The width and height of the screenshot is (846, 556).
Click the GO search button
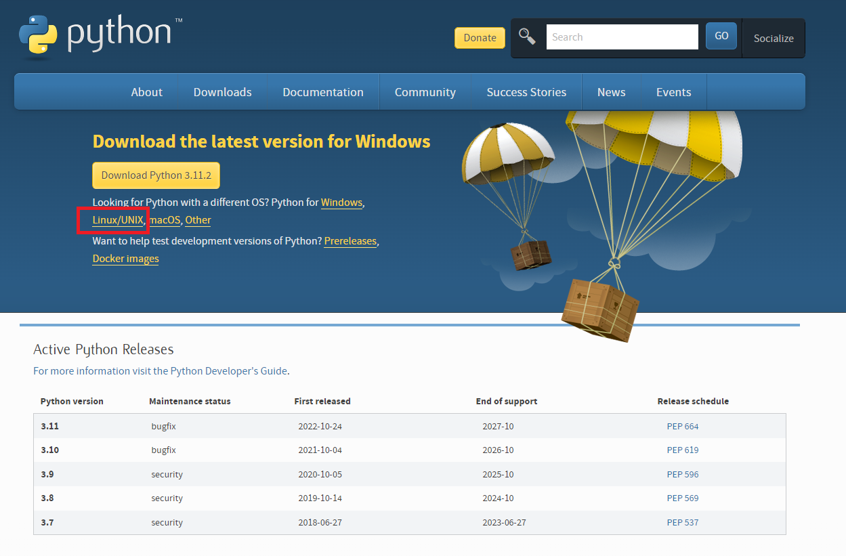pos(721,37)
